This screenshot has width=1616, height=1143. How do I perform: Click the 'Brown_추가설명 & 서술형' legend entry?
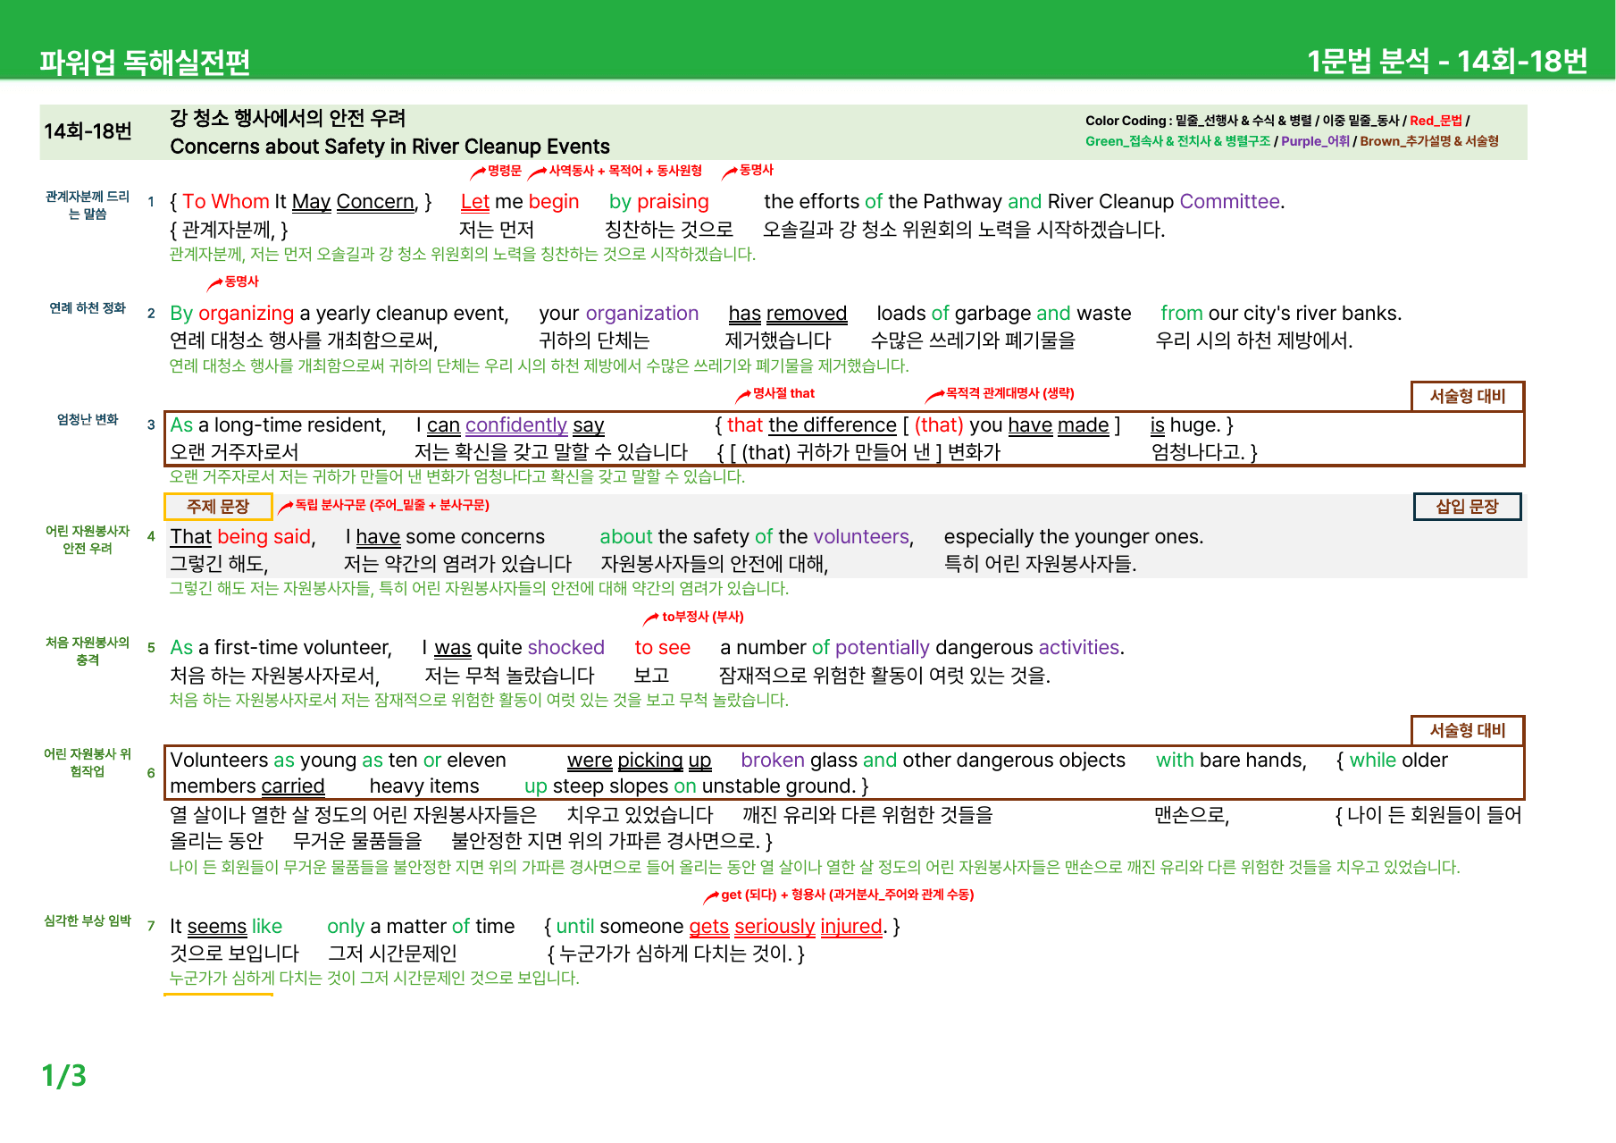click(x=1429, y=141)
